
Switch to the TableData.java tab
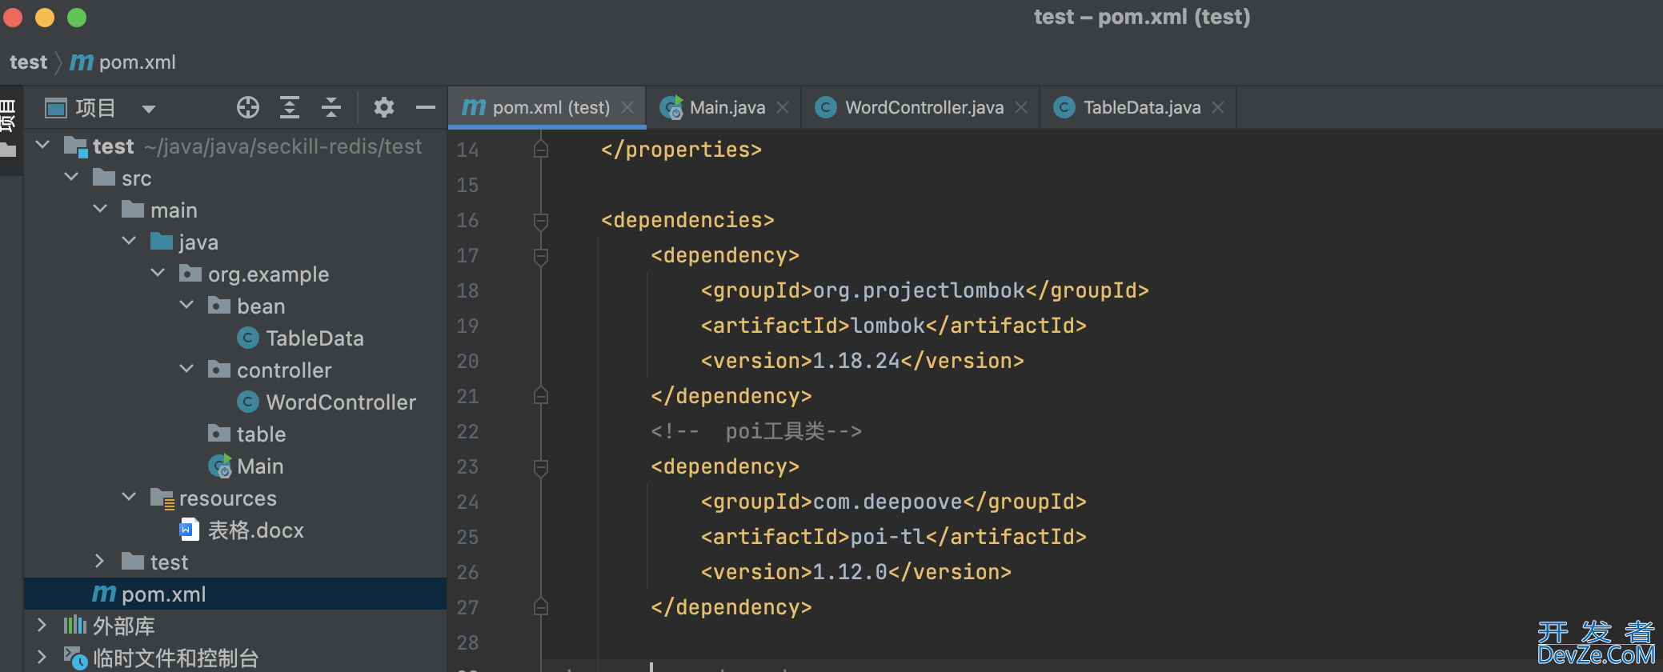click(1138, 107)
